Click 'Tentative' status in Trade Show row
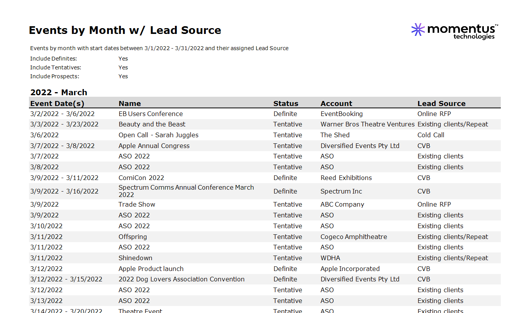This screenshot has width=529, height=313. pyautogui.click(x=288, y=204)
